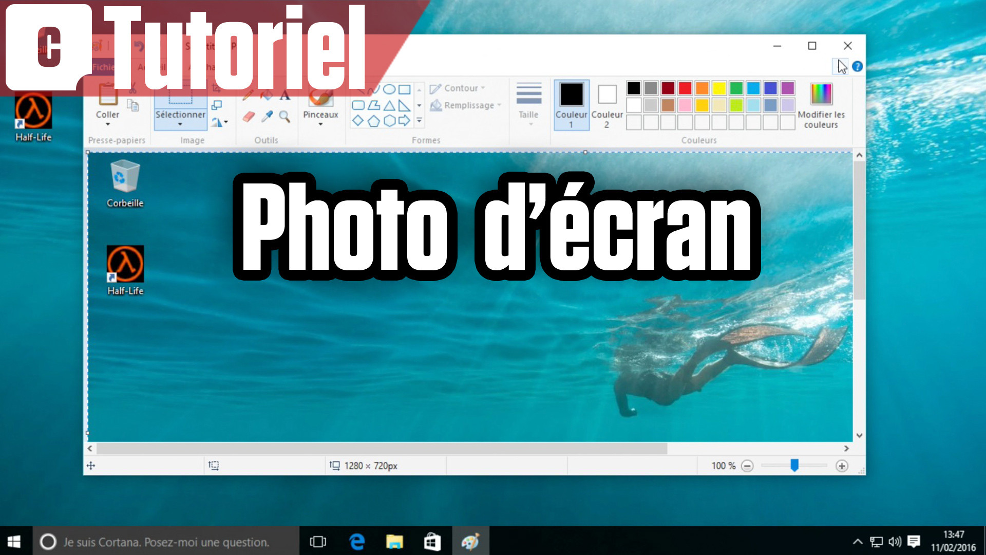Open Modifier les couleurs palette editor
The height and width of the screenshot is (555, 986).
[821, 105]
